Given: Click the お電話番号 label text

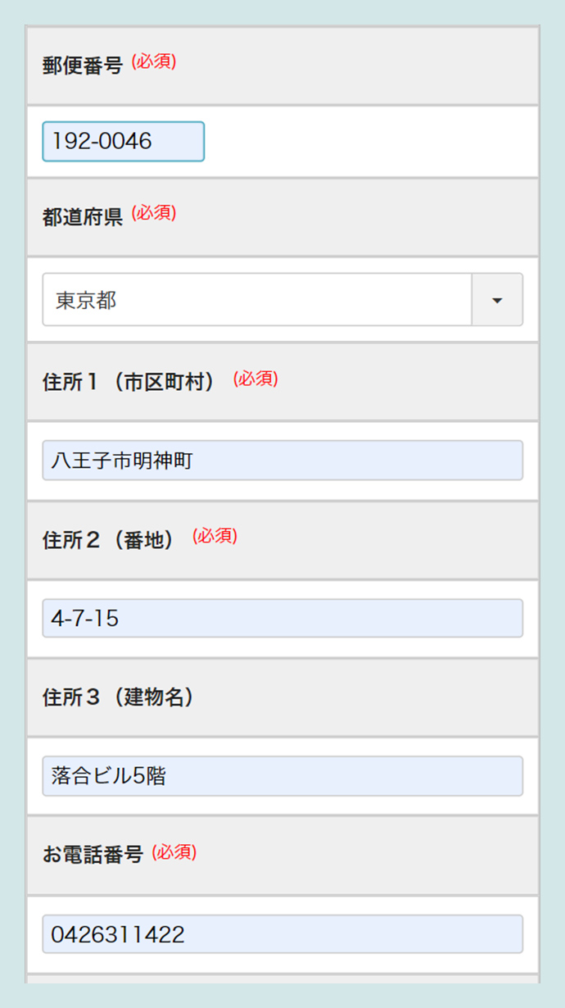Looking at the screenshot, I should tap(93, 855).
